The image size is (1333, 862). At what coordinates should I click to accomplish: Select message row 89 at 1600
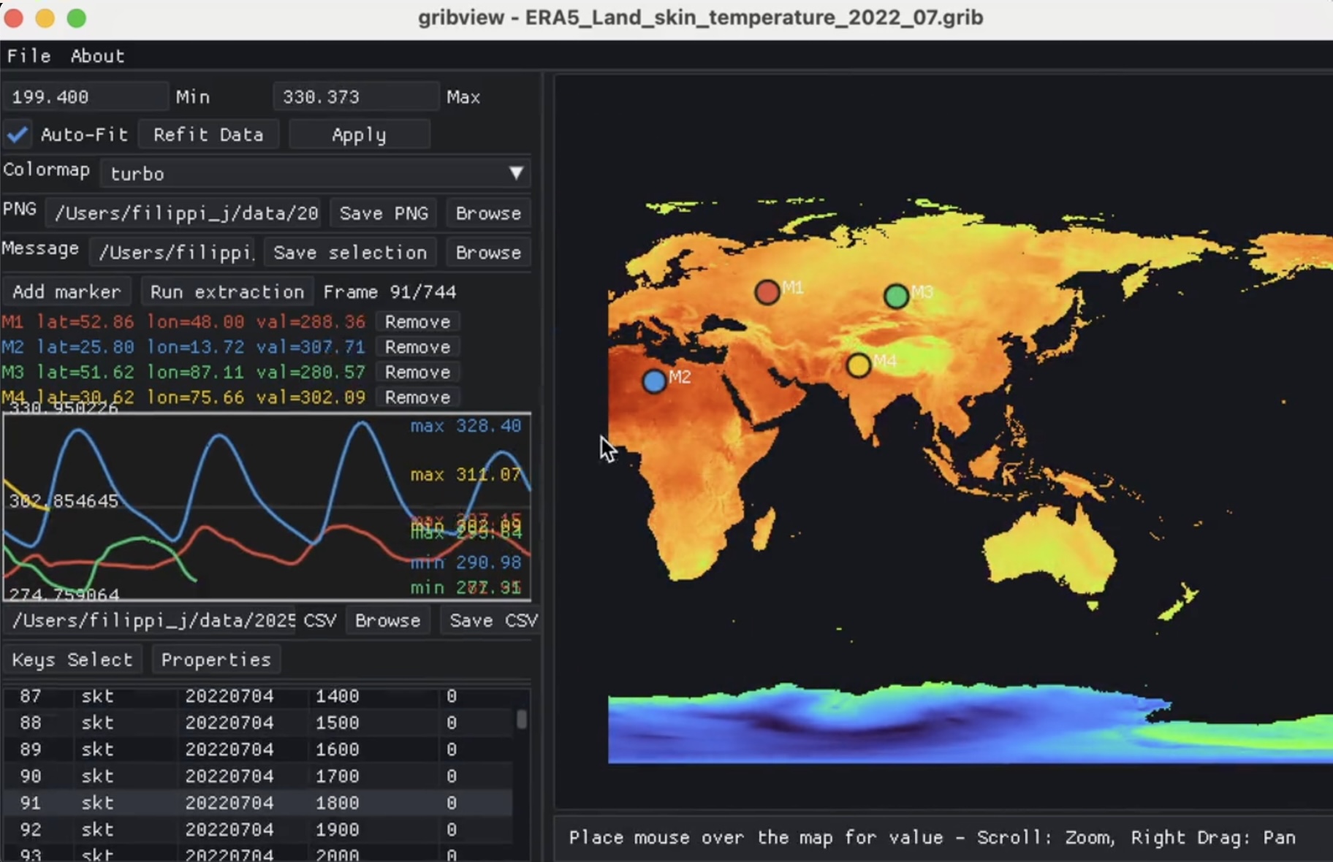tap(257, 750)
